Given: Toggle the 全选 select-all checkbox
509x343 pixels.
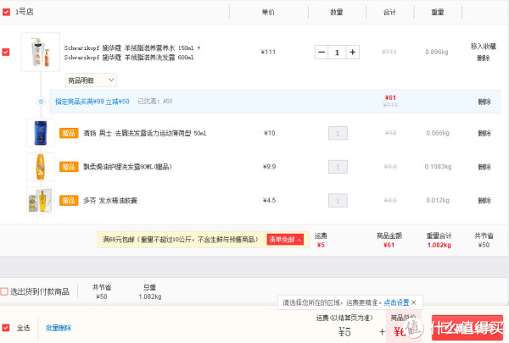Looking at the screenshot, I should coord(6,328).
